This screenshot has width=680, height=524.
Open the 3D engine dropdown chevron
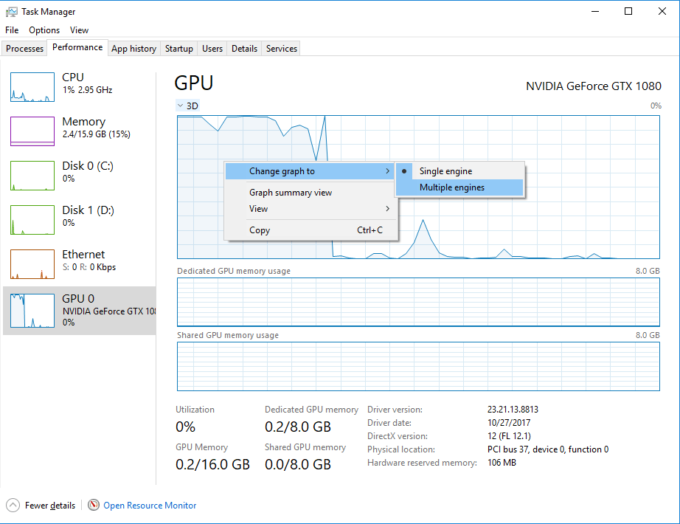click(179, 106)
